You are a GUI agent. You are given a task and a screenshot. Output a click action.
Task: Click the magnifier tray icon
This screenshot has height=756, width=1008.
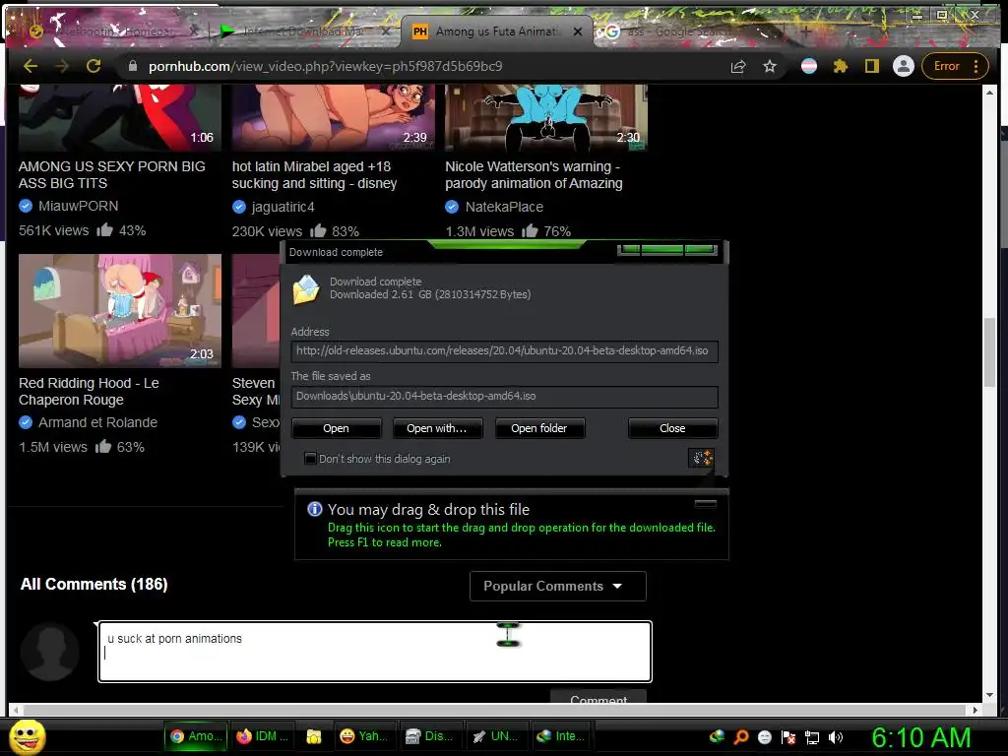pyautogui.click(x=740, y=736)
